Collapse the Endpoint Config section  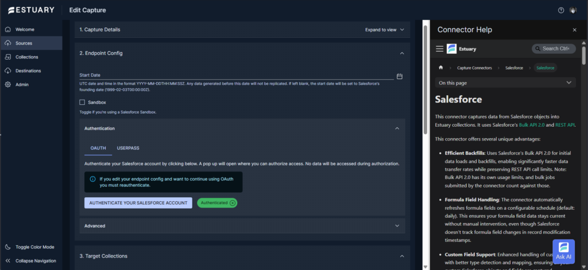click(402, 53)
